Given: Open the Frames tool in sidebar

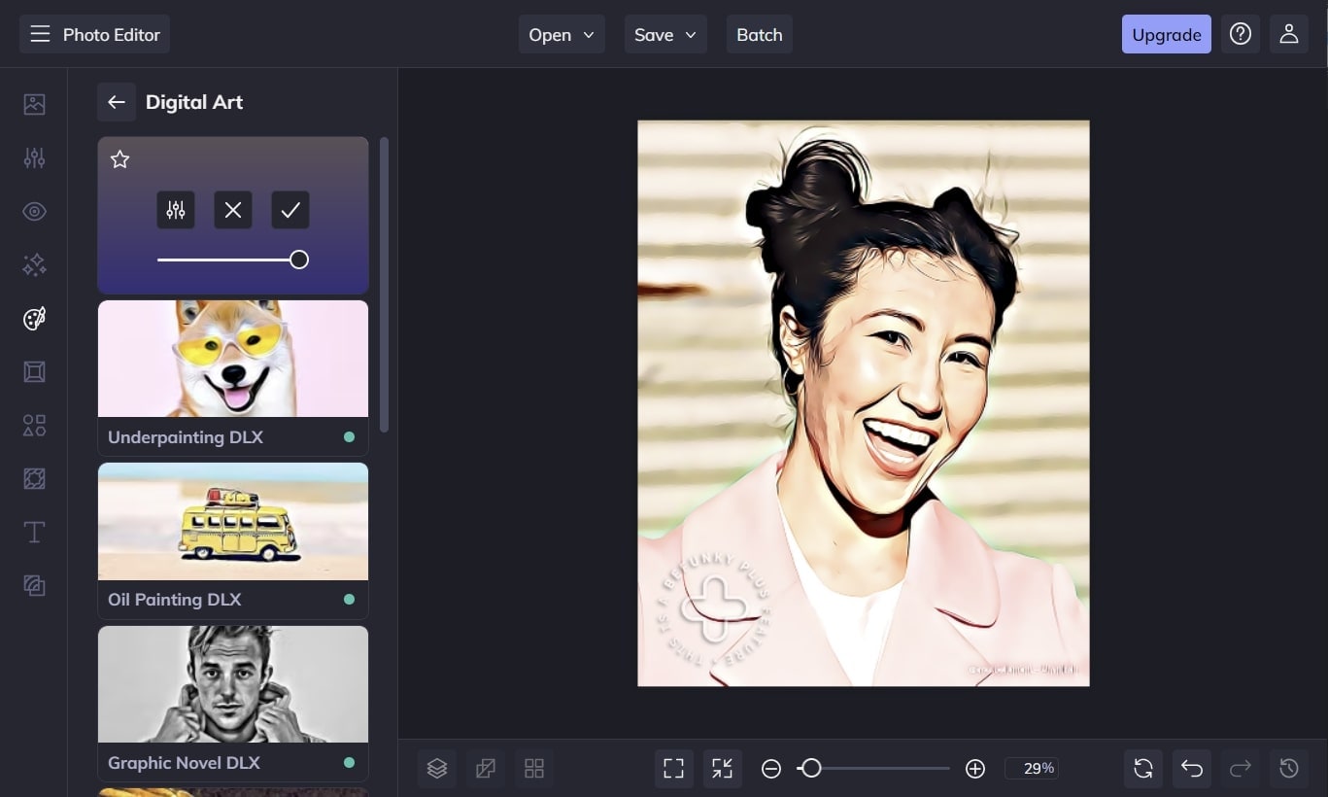Looking at the screenshot, I should [x=34, y=372].
